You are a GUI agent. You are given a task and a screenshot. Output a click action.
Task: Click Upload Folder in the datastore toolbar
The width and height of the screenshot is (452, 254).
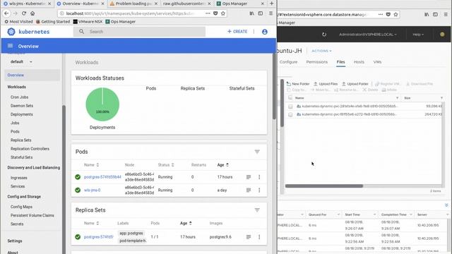pos(355,84)
